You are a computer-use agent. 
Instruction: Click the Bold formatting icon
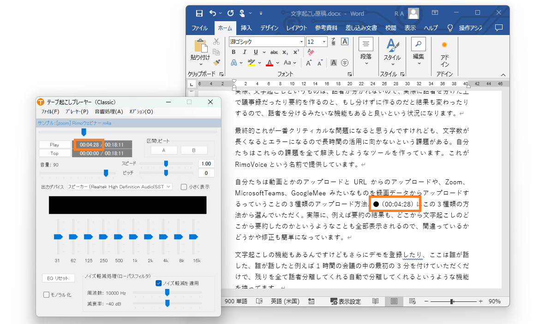(234, 52)
